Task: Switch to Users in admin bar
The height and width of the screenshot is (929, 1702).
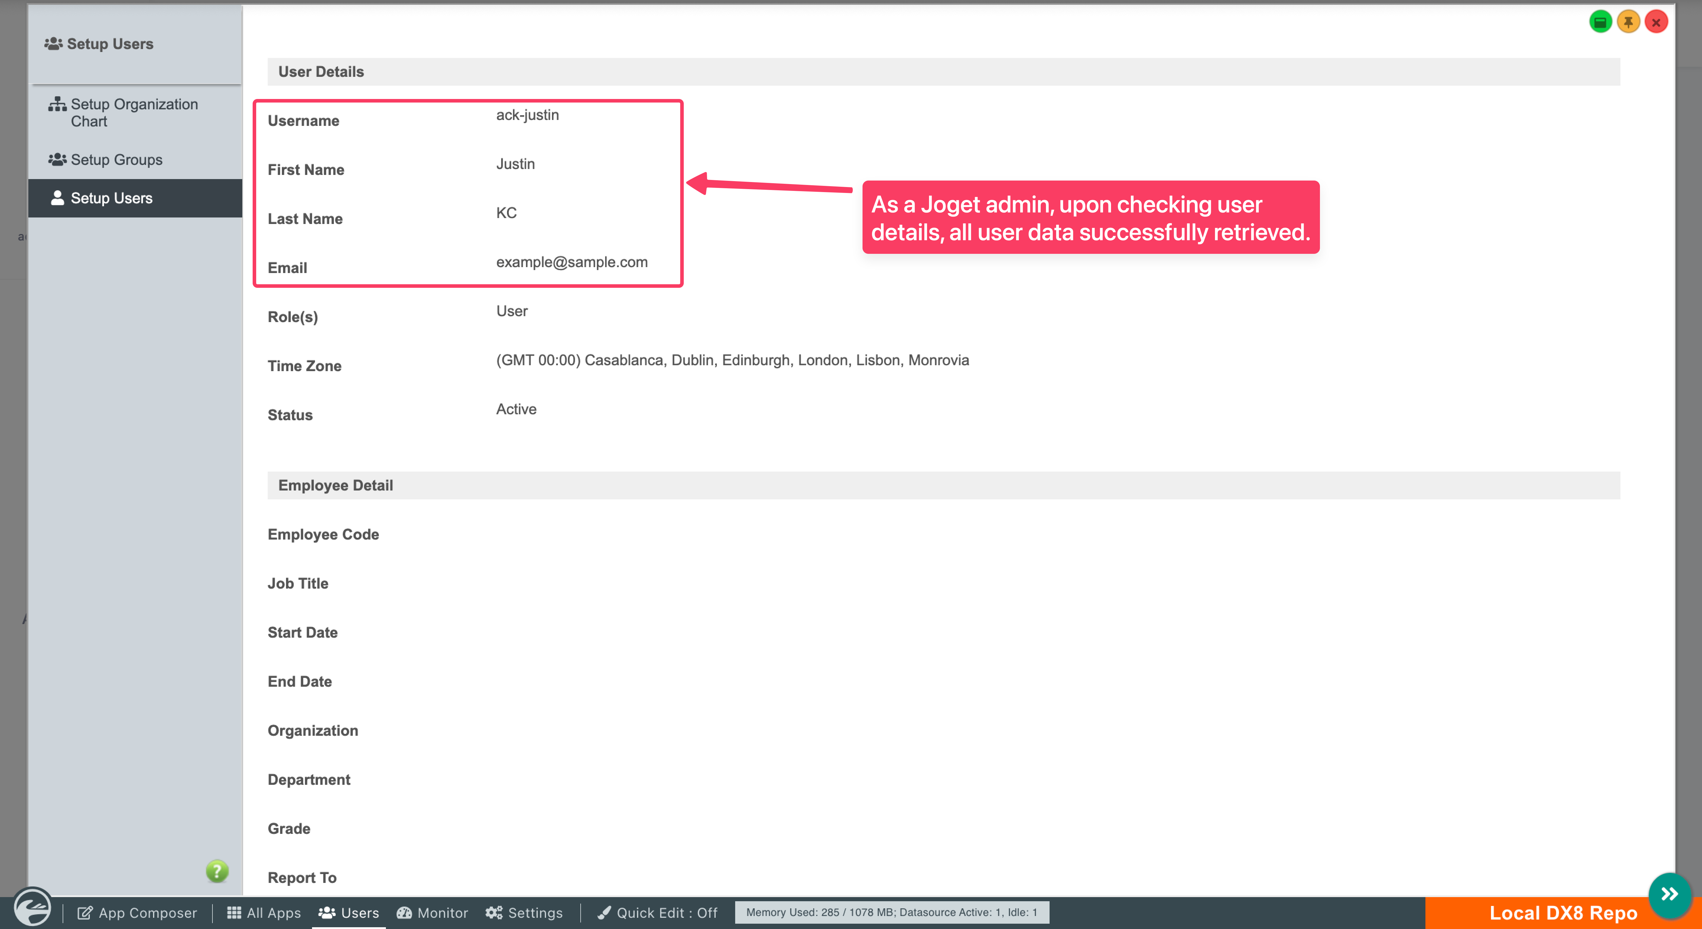Action: (349, 913)
